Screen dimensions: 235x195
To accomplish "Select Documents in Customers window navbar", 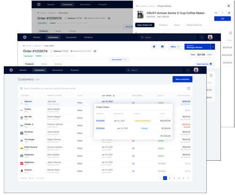I will [x=57, y=70].
